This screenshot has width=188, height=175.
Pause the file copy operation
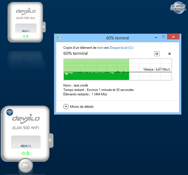click(157, 54)
